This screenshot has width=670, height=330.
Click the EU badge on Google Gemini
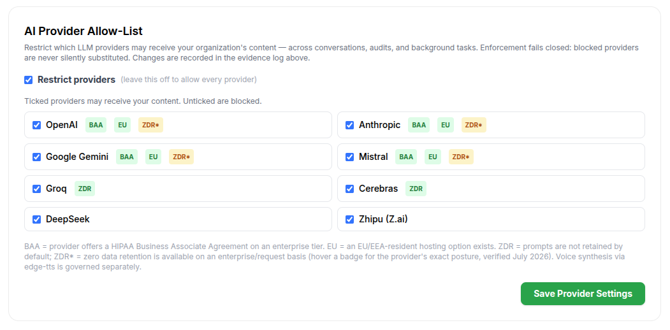tap(154, 157)
